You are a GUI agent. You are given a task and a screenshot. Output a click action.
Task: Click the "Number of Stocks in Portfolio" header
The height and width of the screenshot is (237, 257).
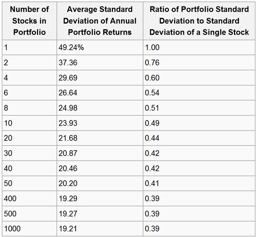click(x=29, y=21)
